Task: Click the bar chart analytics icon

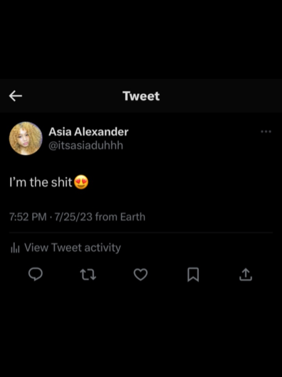Action: point(15,248)
